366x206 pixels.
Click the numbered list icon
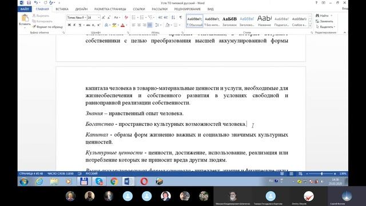click(142, 18)
